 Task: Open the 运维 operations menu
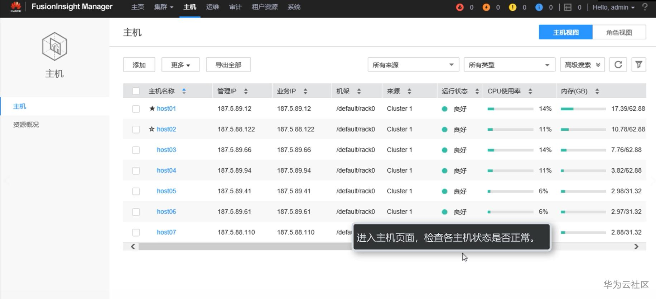pyautogui.click(x=213, y=7)
